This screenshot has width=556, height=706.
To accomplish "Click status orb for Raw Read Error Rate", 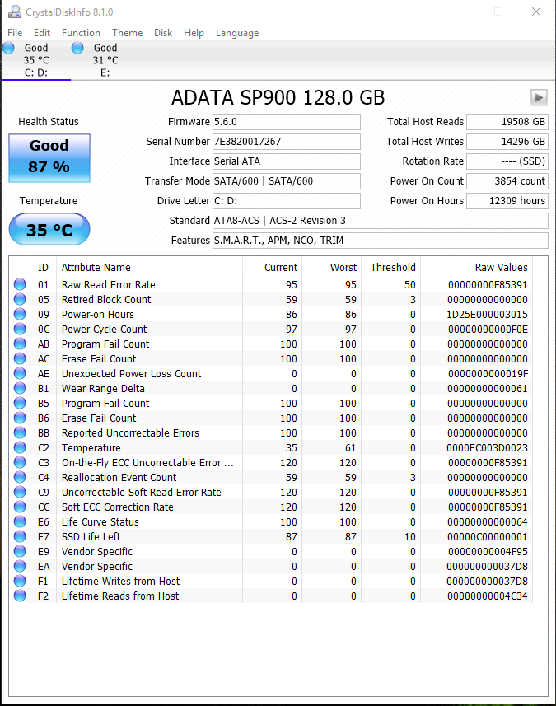I will (20, 284).
